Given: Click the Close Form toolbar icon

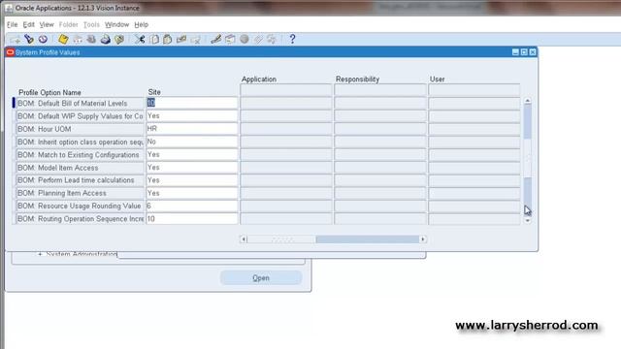Looking at the screenshot, I should (119, 39).
